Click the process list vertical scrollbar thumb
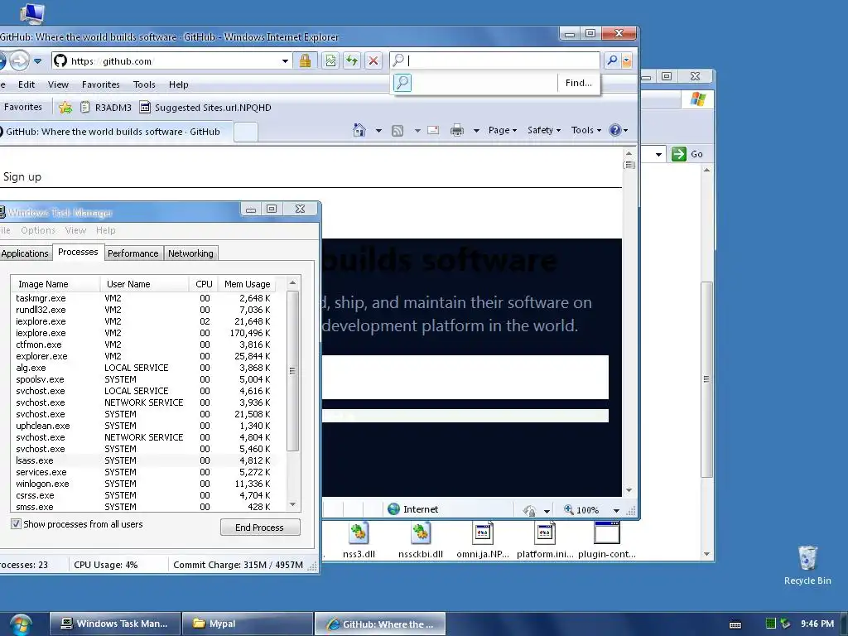 click(x=292, y=371)
